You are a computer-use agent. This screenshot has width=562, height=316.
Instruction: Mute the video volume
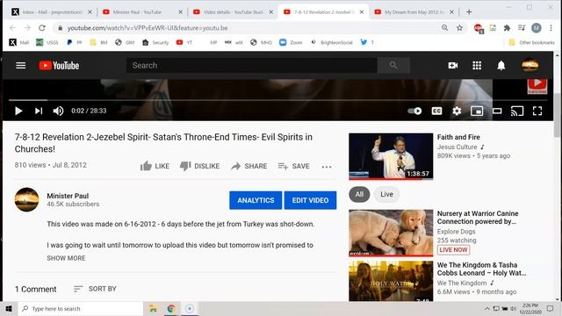click(58, 111)
